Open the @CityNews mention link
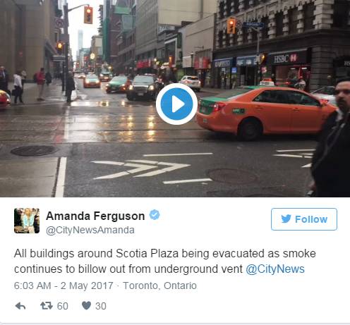Viewport: 350px width, 325px height. click(x=275, y=269)
